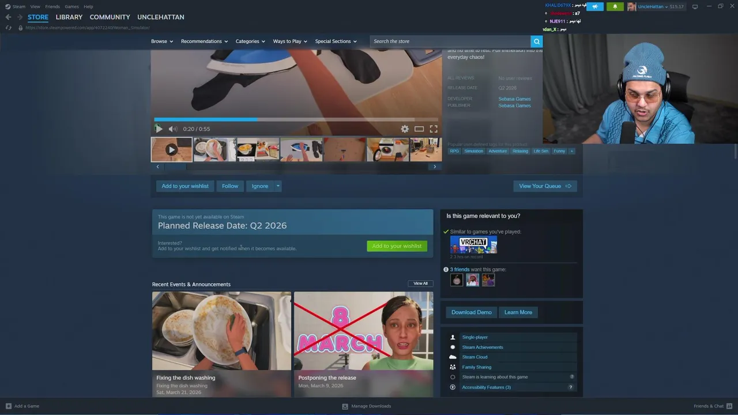The width and height of the screenshot is (738, 415).
Task: Click the Simulation tag
Action: pos(473,151)
